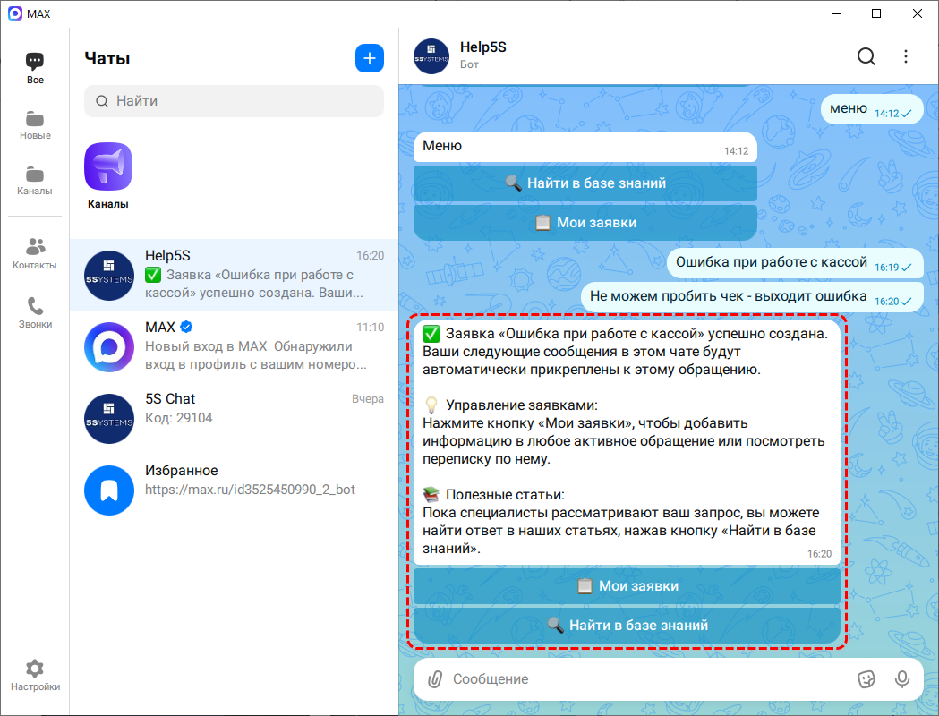The height and width of the screenshot is (716, 939).
Task: Open the Каналы megaphone shortcut
Action: click(108, 175)
